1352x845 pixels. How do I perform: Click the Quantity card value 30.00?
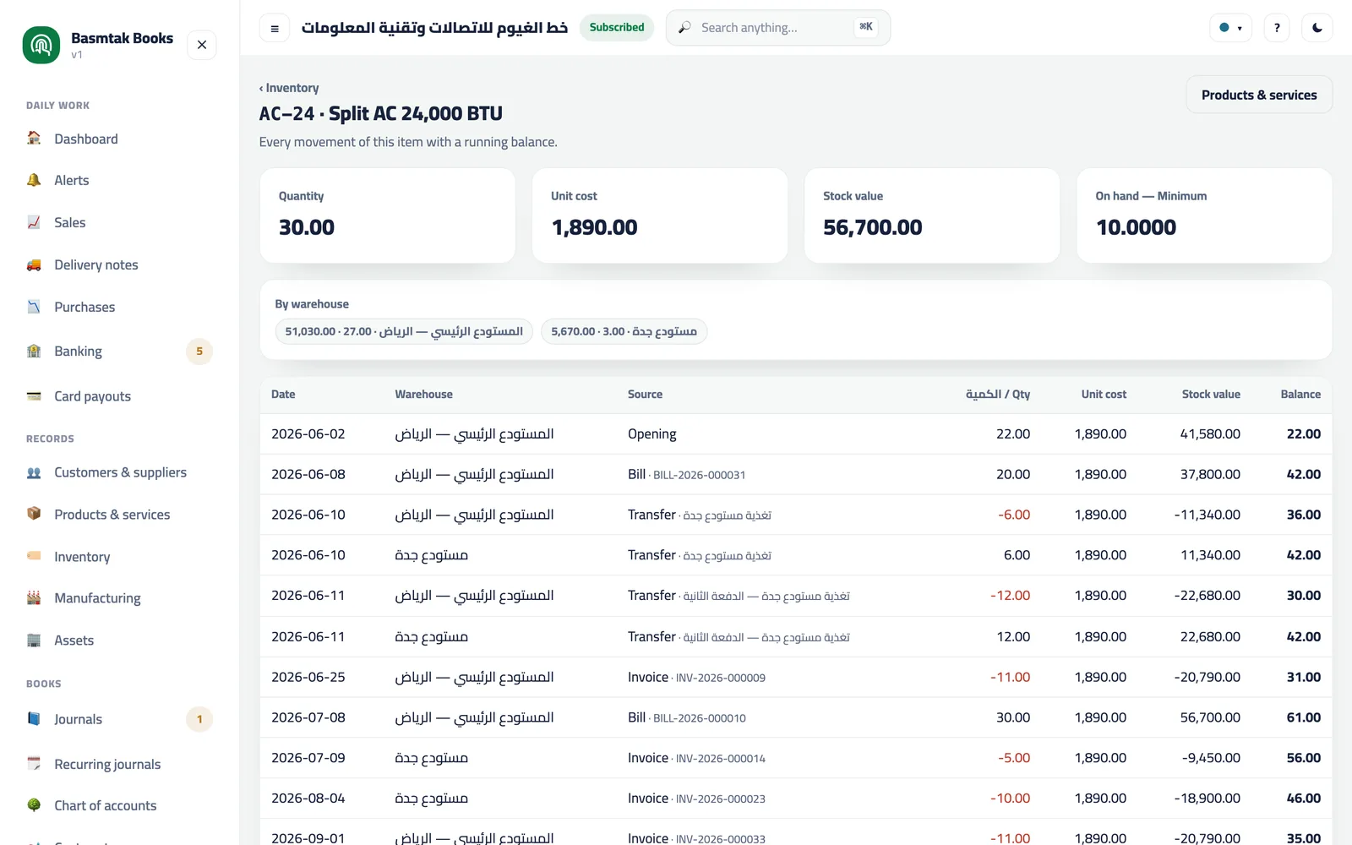307,227
